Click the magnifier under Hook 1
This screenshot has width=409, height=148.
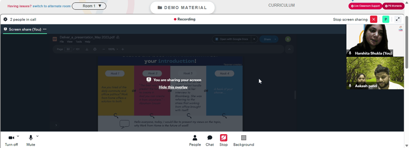pyautogui.click(x=116, y=115)
